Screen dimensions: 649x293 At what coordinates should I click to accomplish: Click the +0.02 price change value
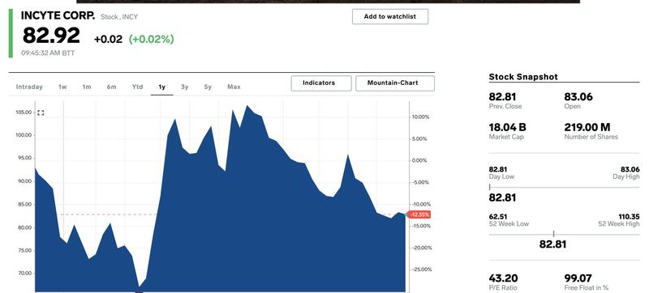point(108,39)
